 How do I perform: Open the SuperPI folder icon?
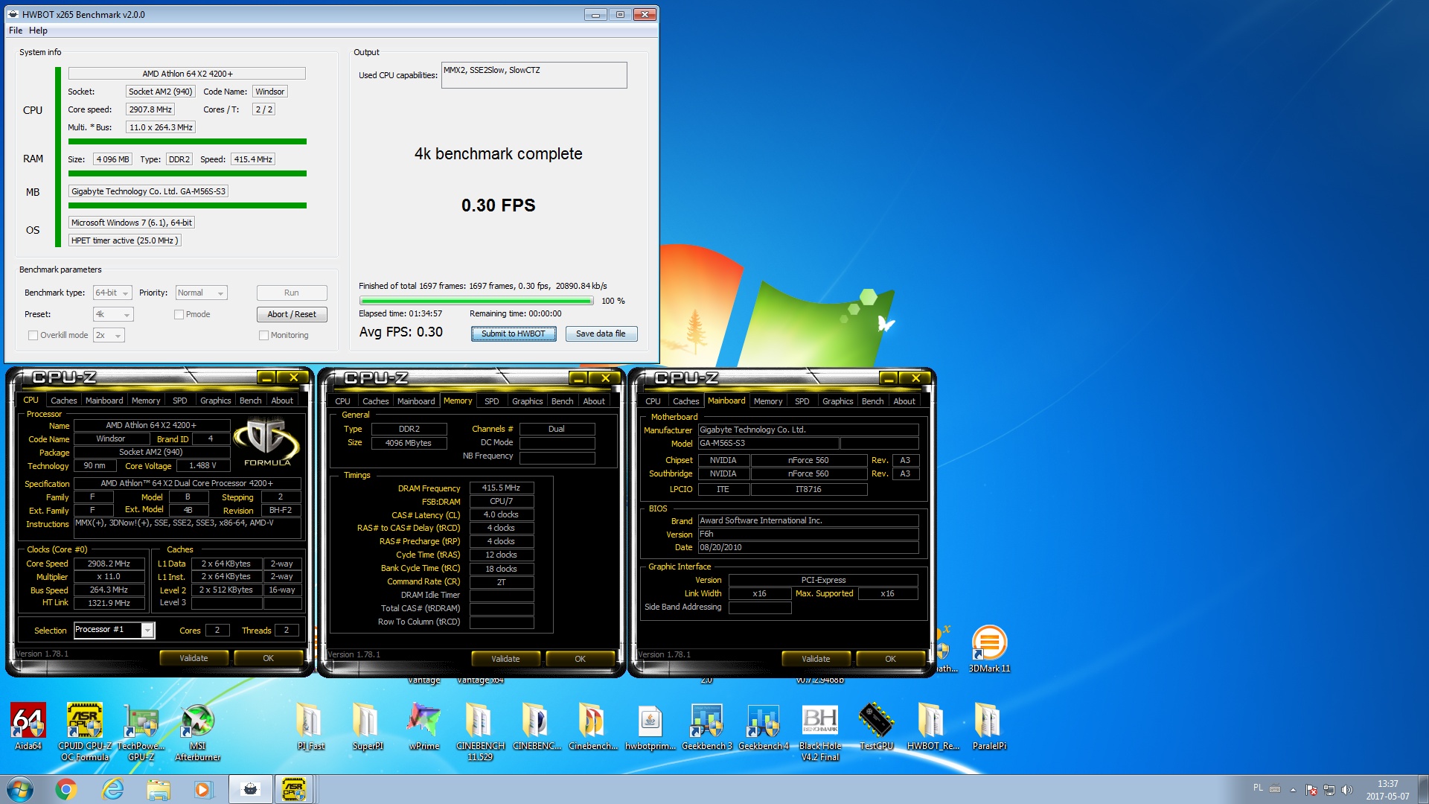(367, 726)
